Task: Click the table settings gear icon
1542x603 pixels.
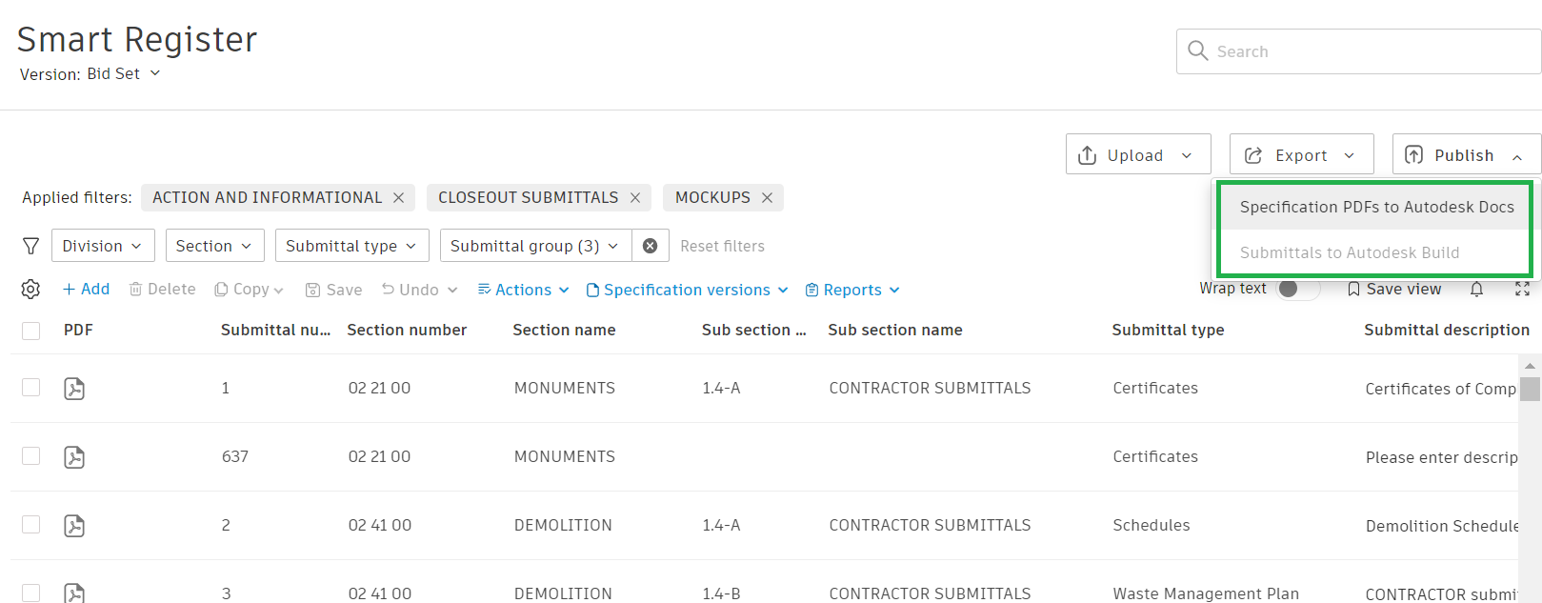Action: pos(30,290)
